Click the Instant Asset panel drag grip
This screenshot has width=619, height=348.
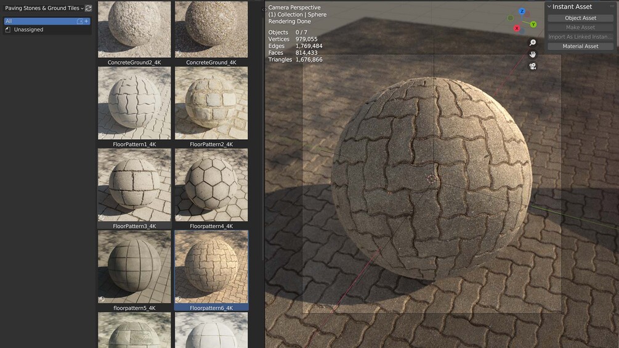[612, 6]
